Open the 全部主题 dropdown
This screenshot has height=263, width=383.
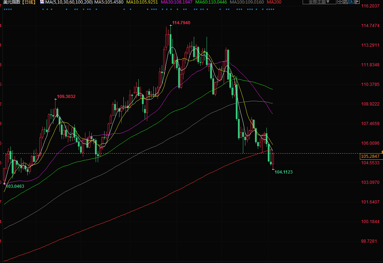[x=318, y=2]
